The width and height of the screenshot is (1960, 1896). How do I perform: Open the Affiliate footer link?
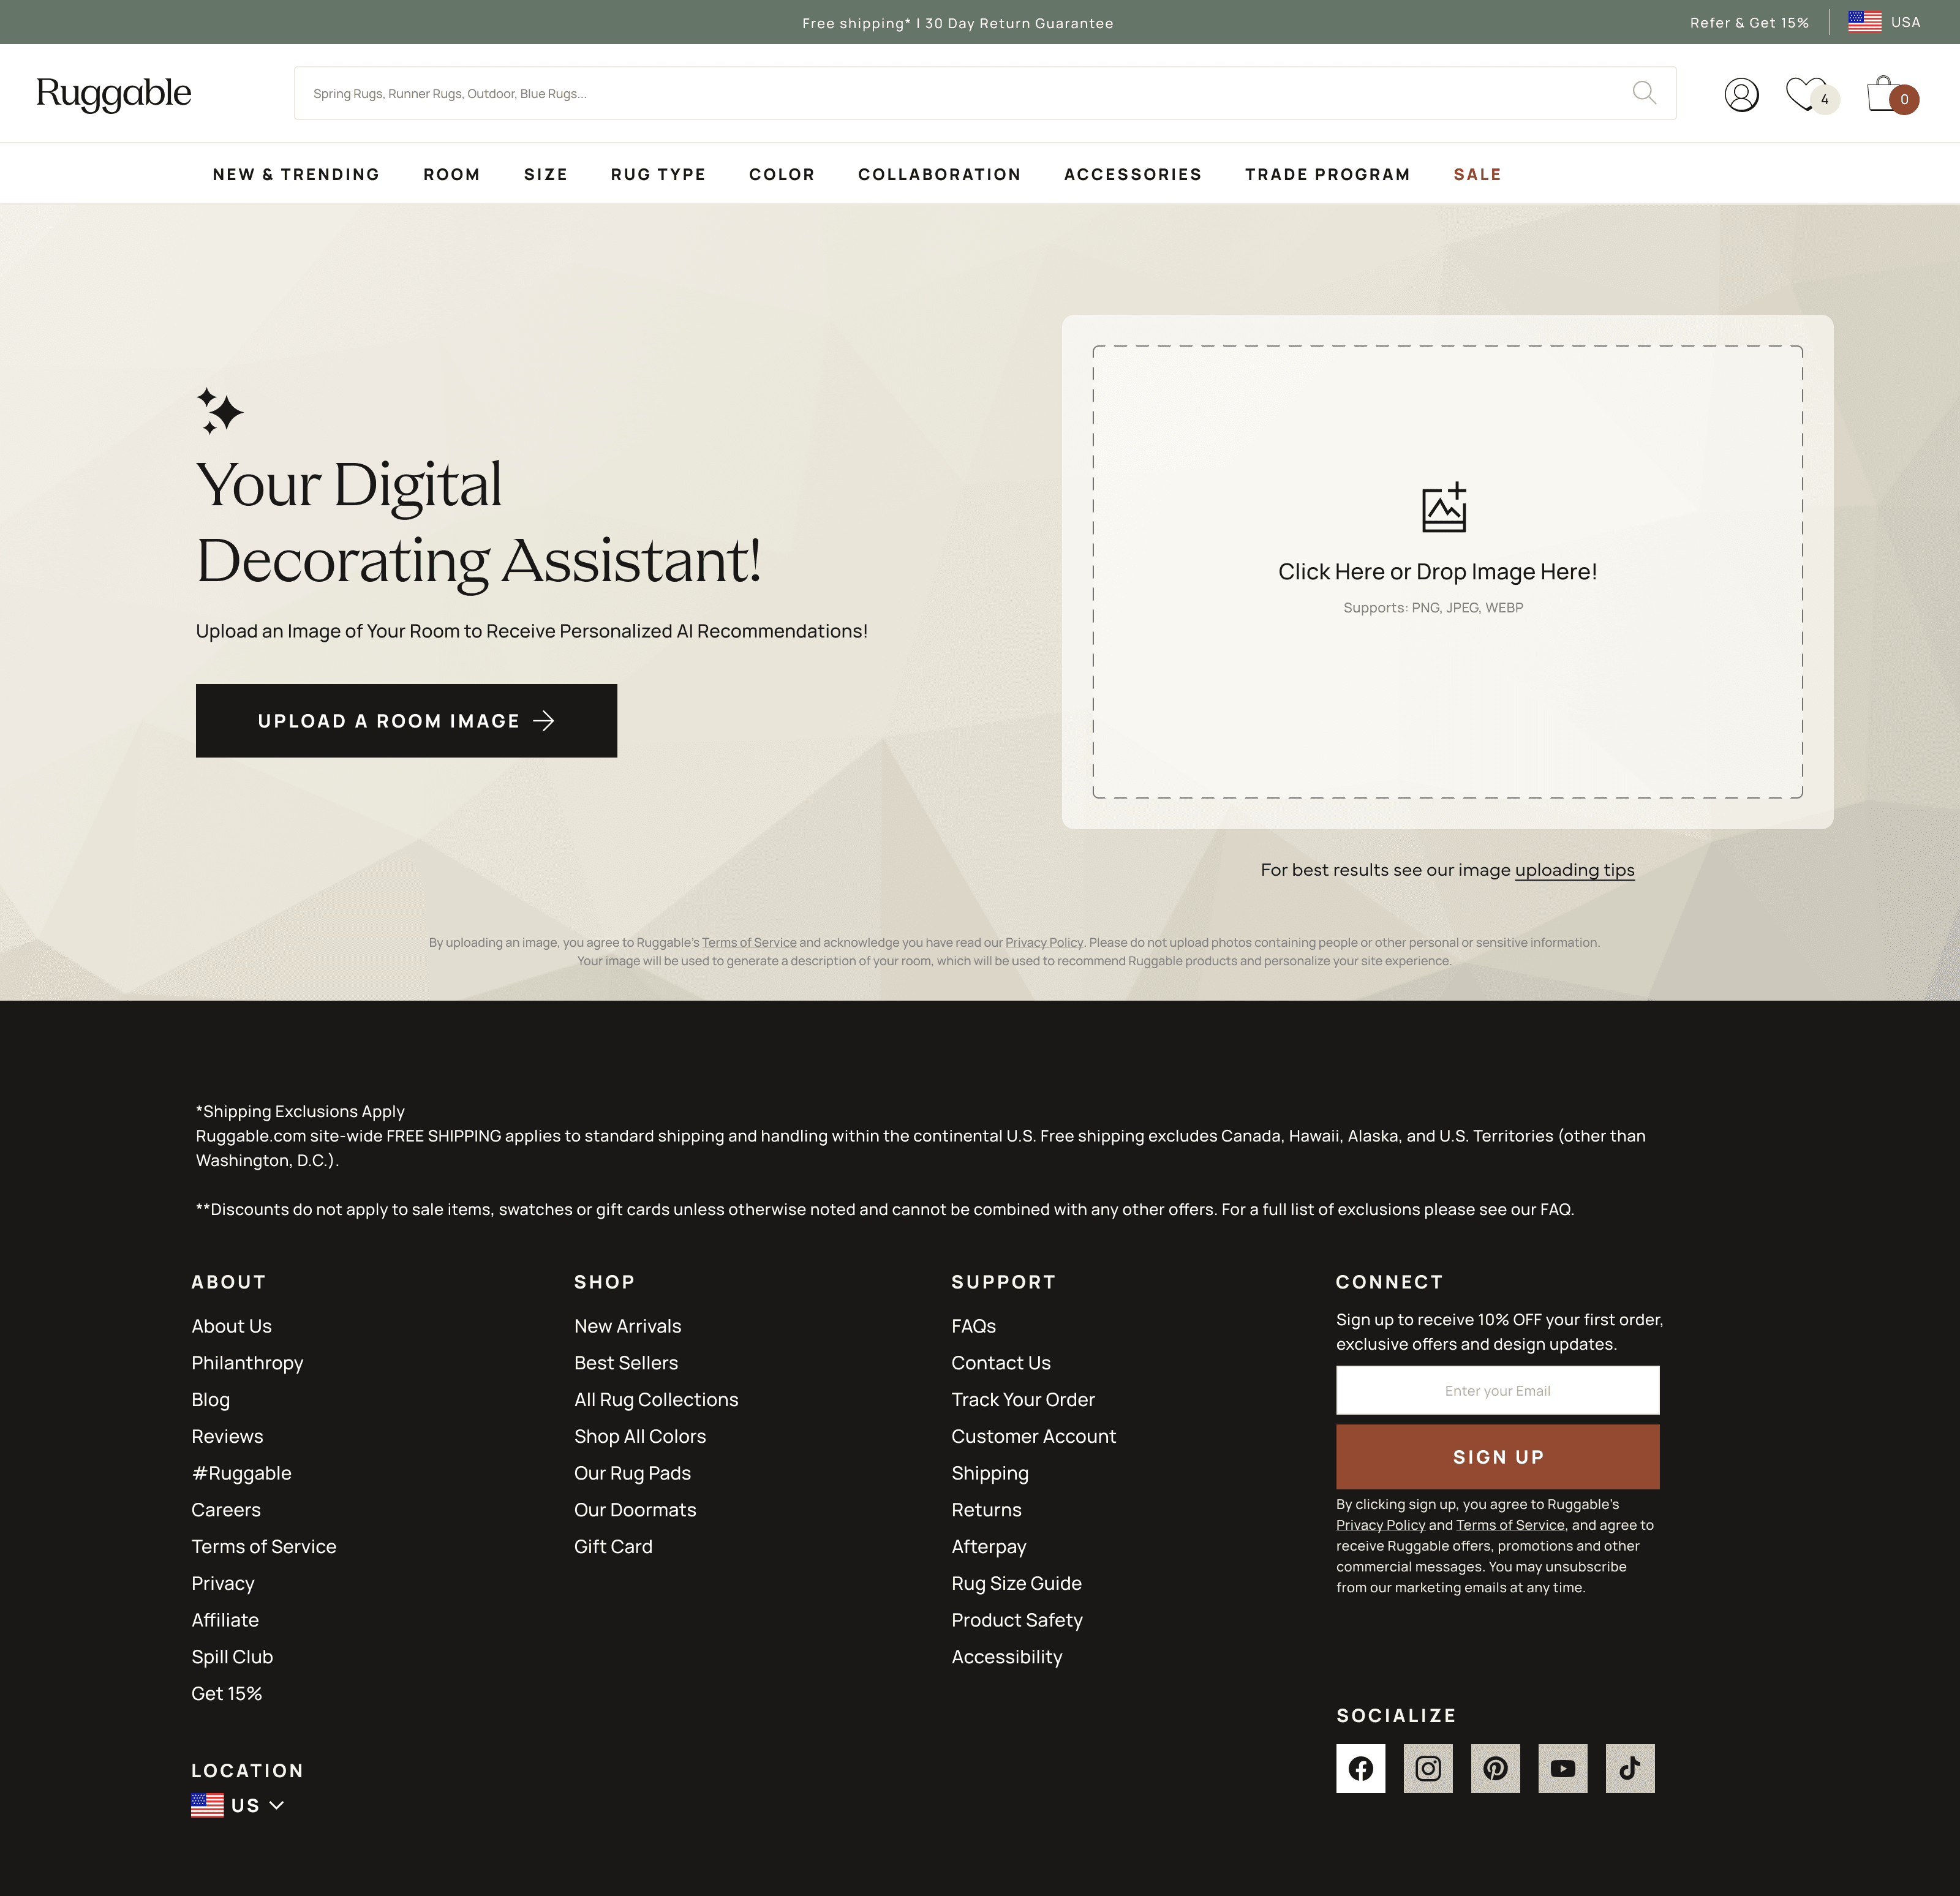(x=225, y=1619)
